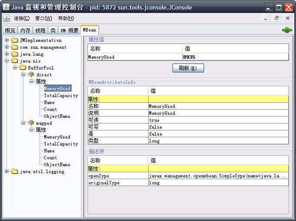Screen dimensions: 296x221
Task: Click the originalType row name cell
Action: click(x=118, y=183)
